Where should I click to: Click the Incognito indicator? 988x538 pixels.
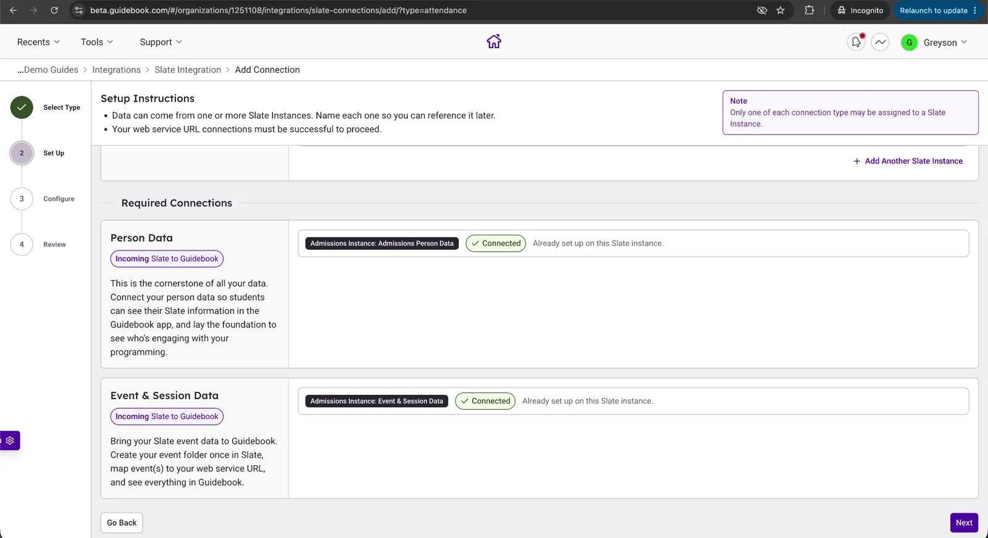tap(860, 10)
